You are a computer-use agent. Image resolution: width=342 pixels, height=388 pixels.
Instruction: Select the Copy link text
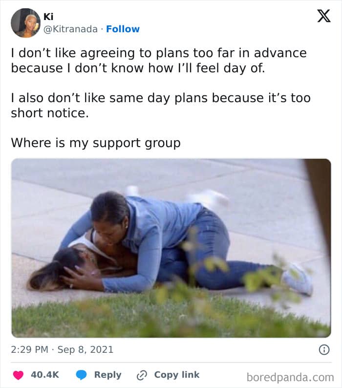(177, 375)
